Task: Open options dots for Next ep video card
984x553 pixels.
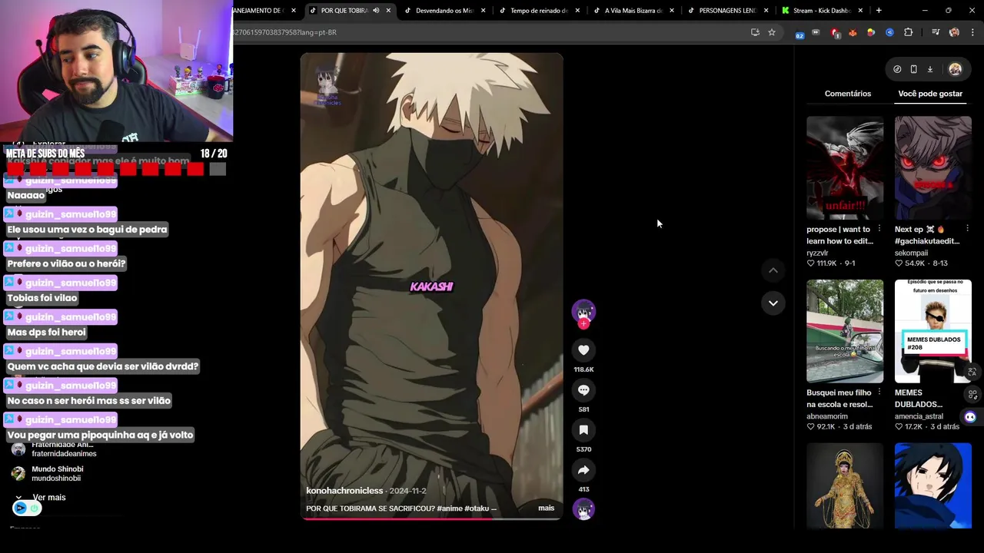Action: pos(967,229)
